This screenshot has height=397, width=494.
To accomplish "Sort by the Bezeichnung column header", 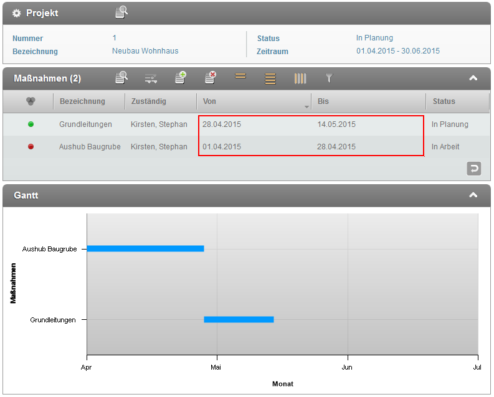I will [x=82, y=101].
